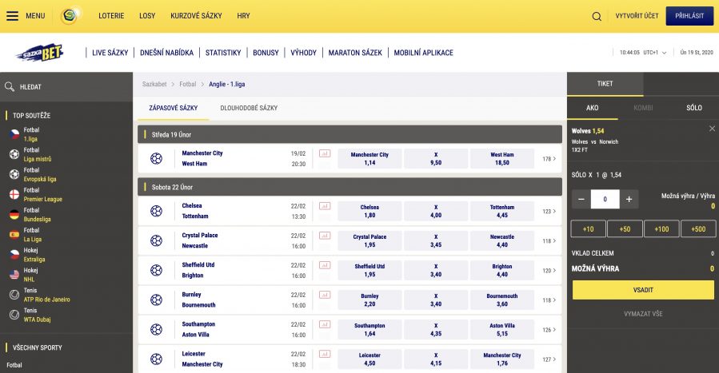Select Spanish flag La Liga icon

pos(14,235)
